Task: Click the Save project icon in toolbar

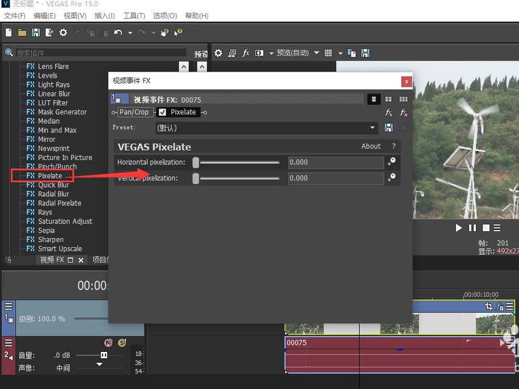Action: (x=36, y=33)
